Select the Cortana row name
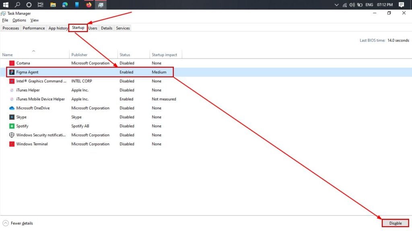Image resolution: width=412 pixels, height=231 pixels. [x=23, y=63]
